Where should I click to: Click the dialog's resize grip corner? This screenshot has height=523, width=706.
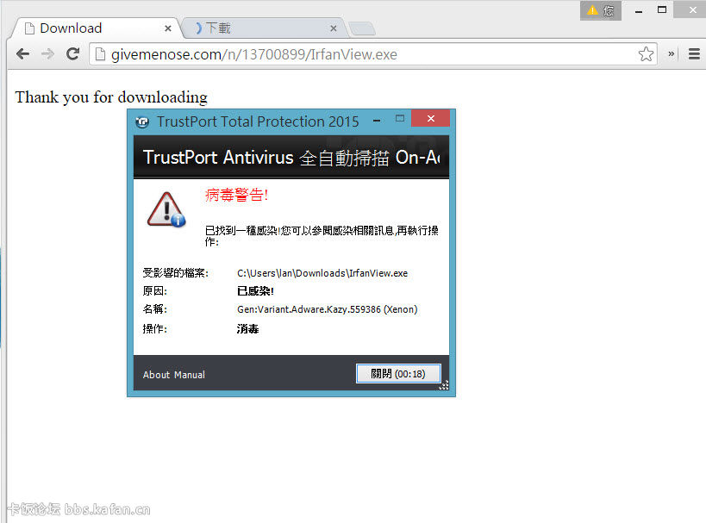(444, 386)
